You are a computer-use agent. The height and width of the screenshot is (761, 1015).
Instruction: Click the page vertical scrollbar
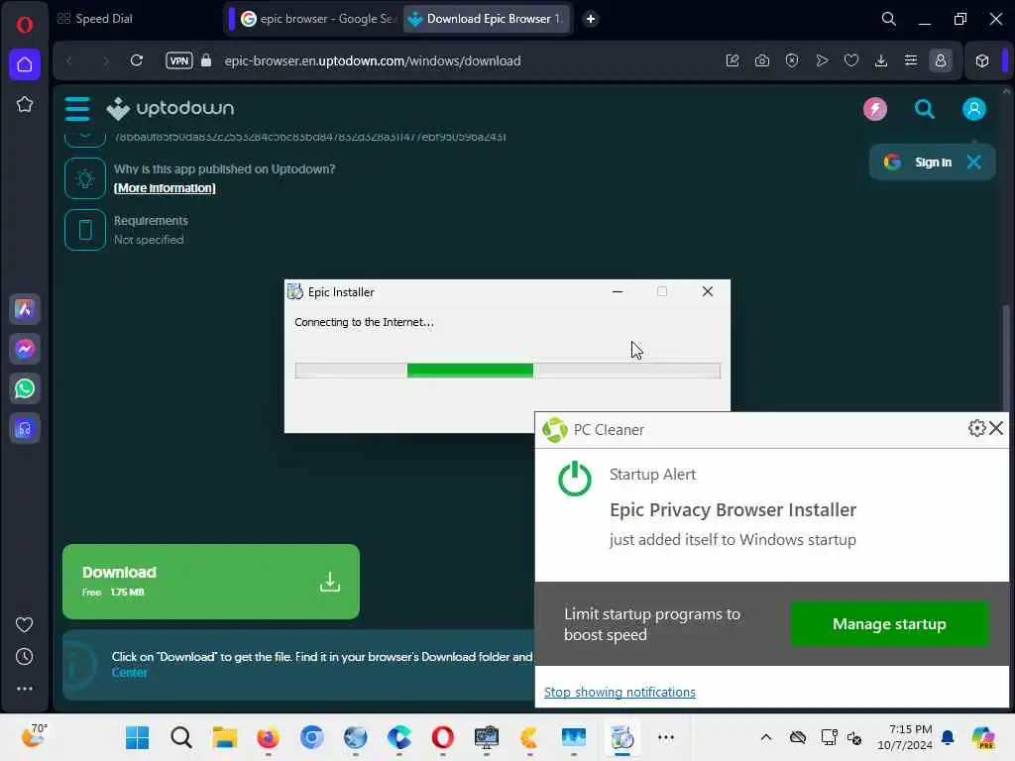coord(1006,359)
